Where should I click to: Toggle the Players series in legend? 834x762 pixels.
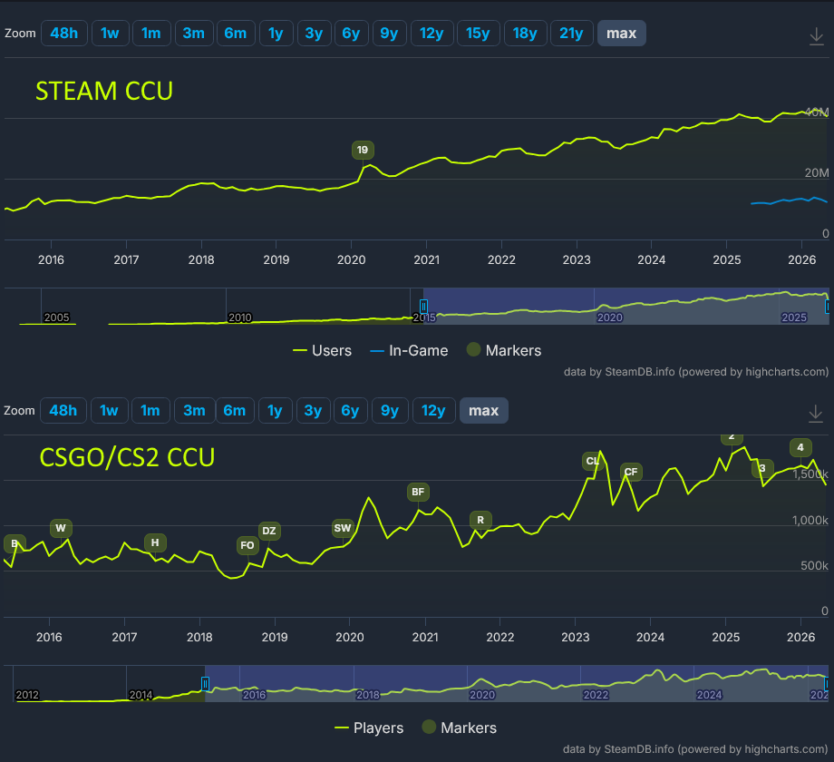(x=369, y=728)
